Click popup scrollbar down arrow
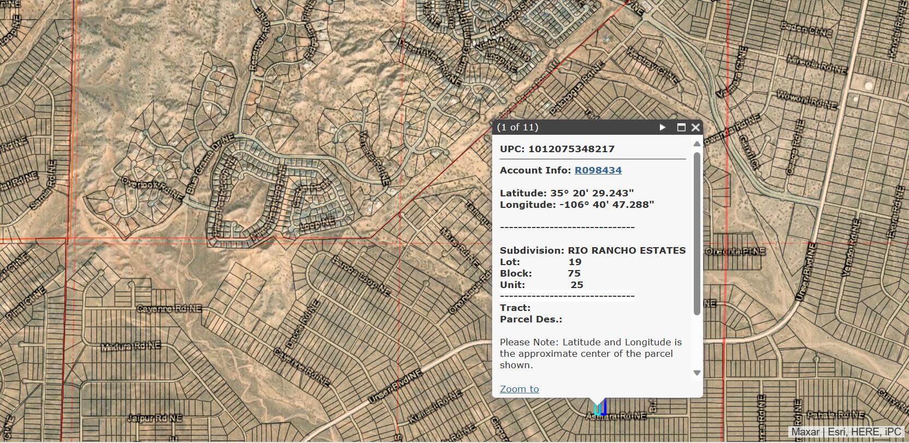The image size is (909, 443). point(696,373)
